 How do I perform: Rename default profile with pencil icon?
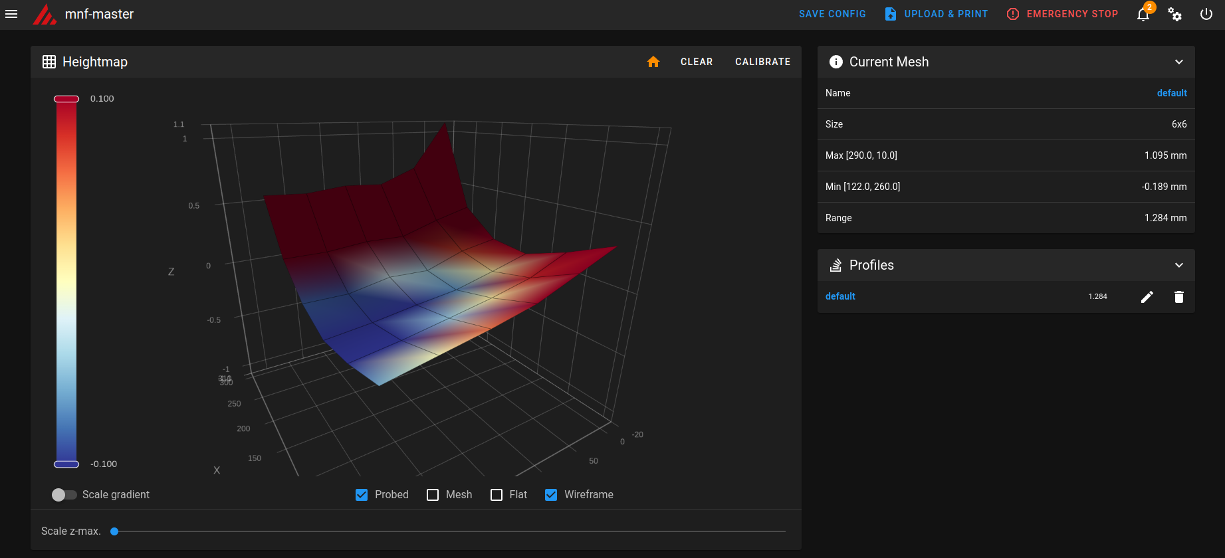tap(1147, 297)
